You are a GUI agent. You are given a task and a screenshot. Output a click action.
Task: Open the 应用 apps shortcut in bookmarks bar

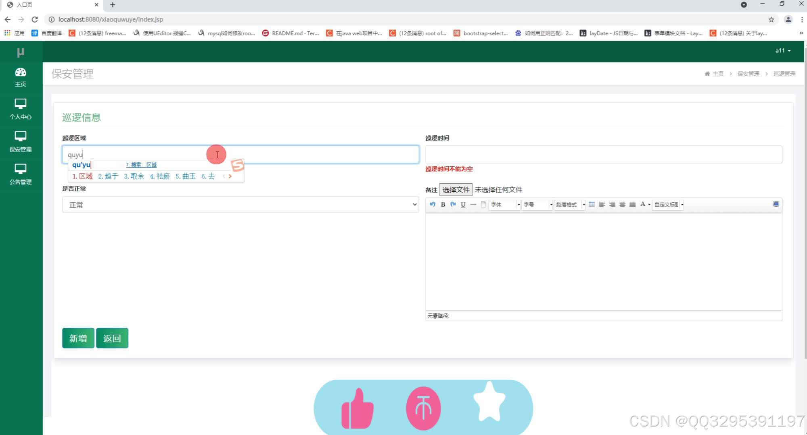point(15,33)
